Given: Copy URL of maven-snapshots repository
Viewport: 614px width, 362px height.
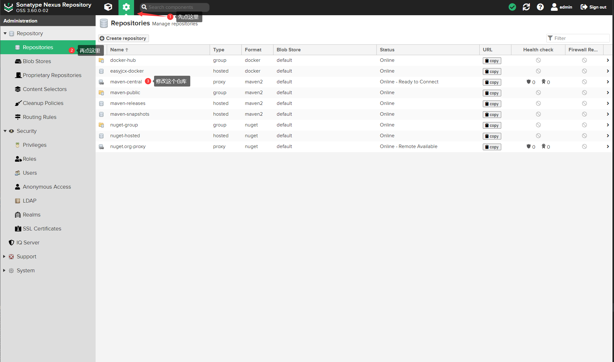Looking at the screenshot, I should 492,114.
